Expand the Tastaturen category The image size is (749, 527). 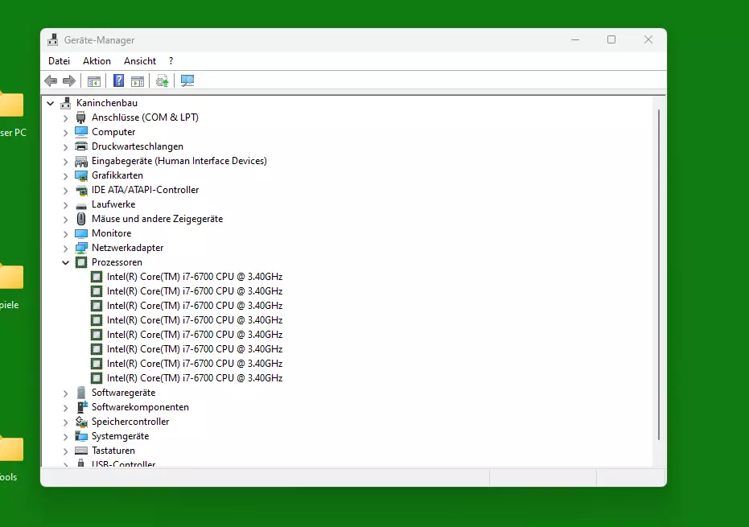(x=65, y=451)
